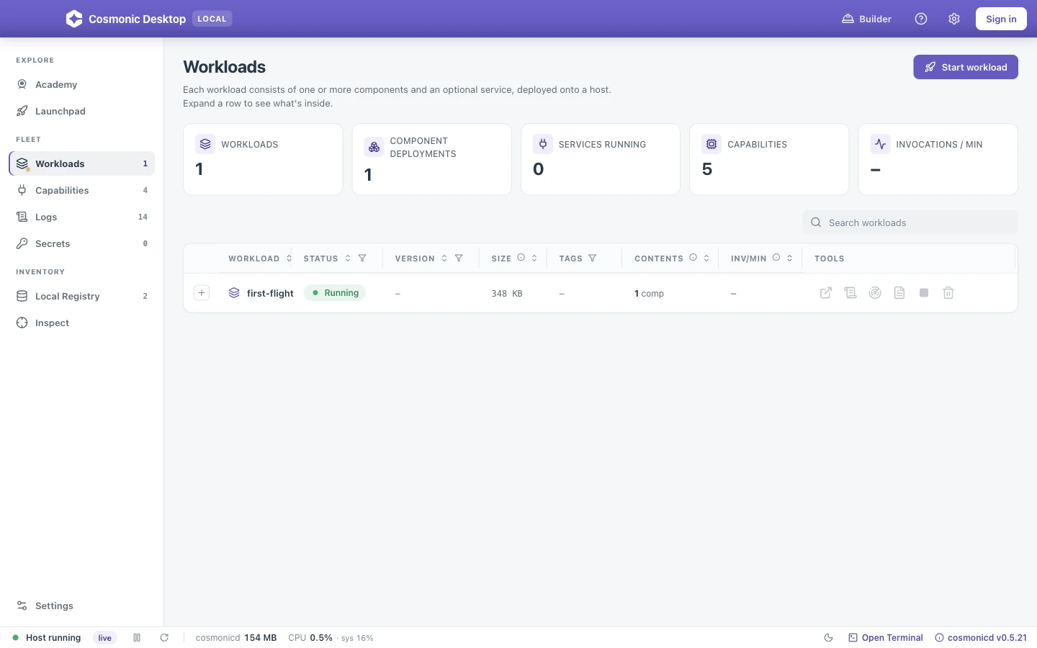The width and height of the screenshot is (1037, 648).
Task: Click the first-flight workload name
Action: (270, 293)
